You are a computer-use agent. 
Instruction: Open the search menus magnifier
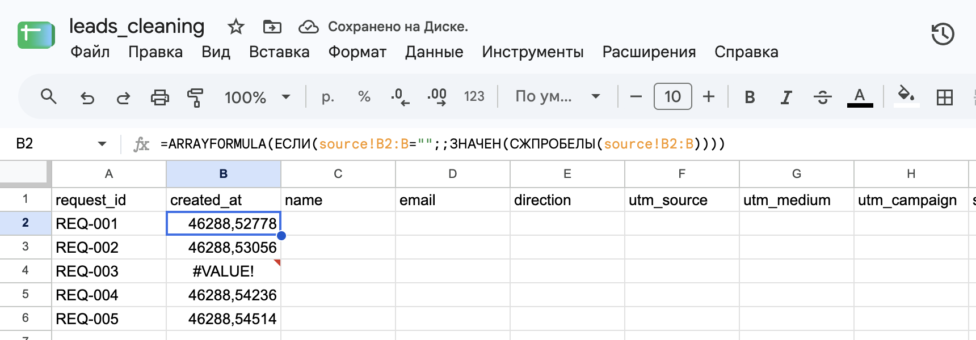coord(49,97)
